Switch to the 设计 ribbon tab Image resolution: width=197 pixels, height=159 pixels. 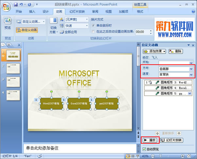click(x=46, y=12)
